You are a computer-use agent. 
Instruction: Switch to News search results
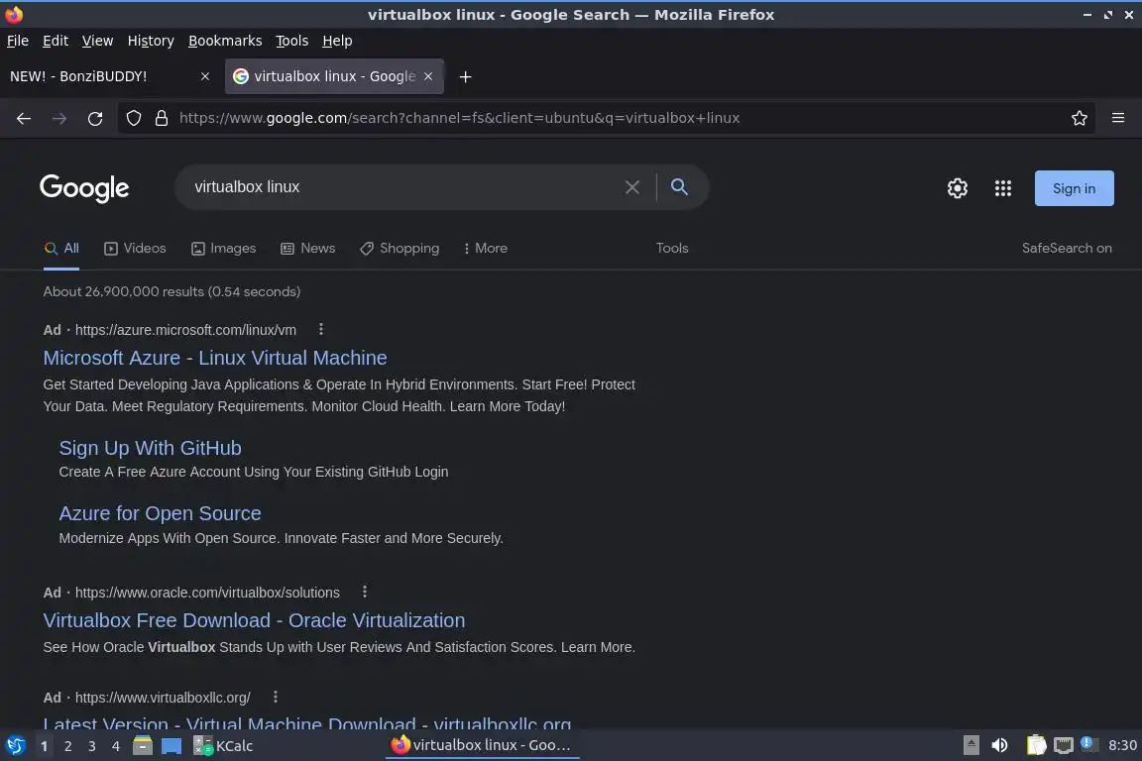pos(308,249)
